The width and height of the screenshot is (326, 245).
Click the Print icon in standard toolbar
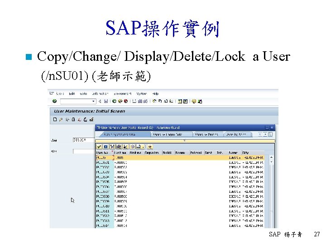pos(134,101)
